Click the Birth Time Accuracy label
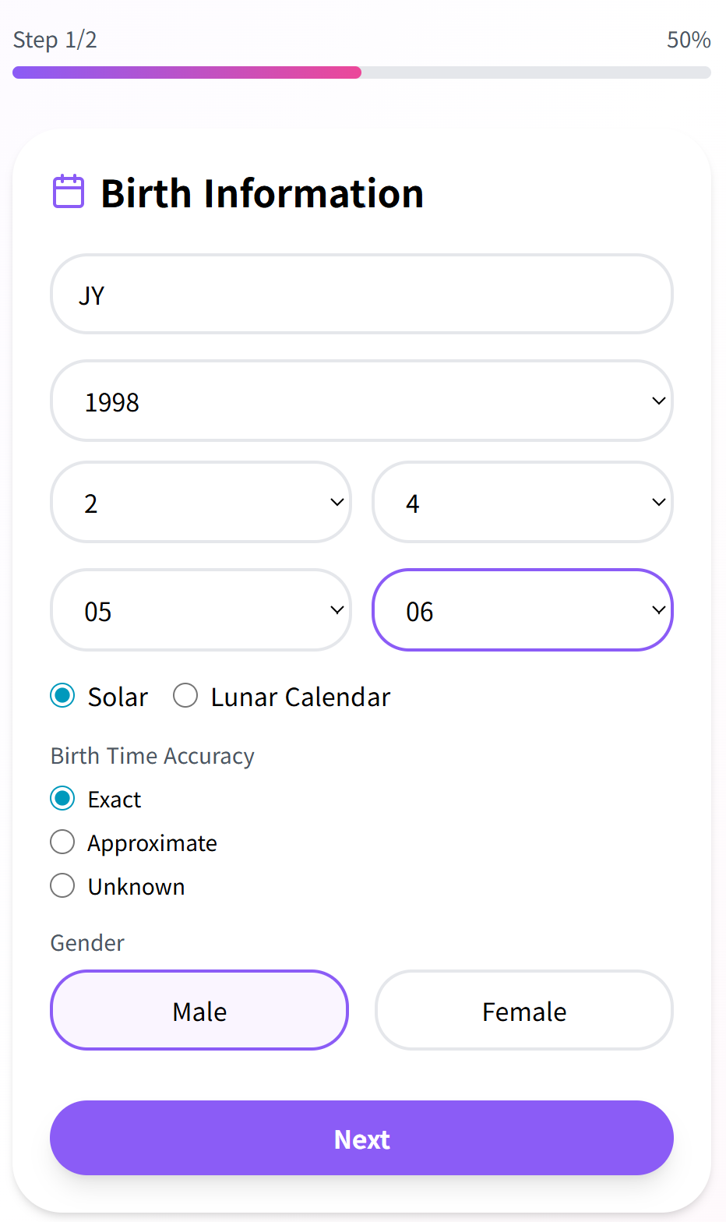 (152, 755)
